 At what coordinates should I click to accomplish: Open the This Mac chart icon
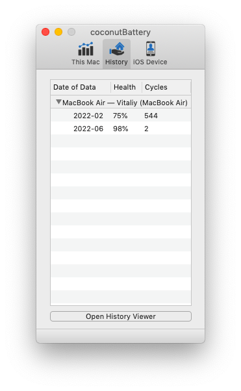86,49
